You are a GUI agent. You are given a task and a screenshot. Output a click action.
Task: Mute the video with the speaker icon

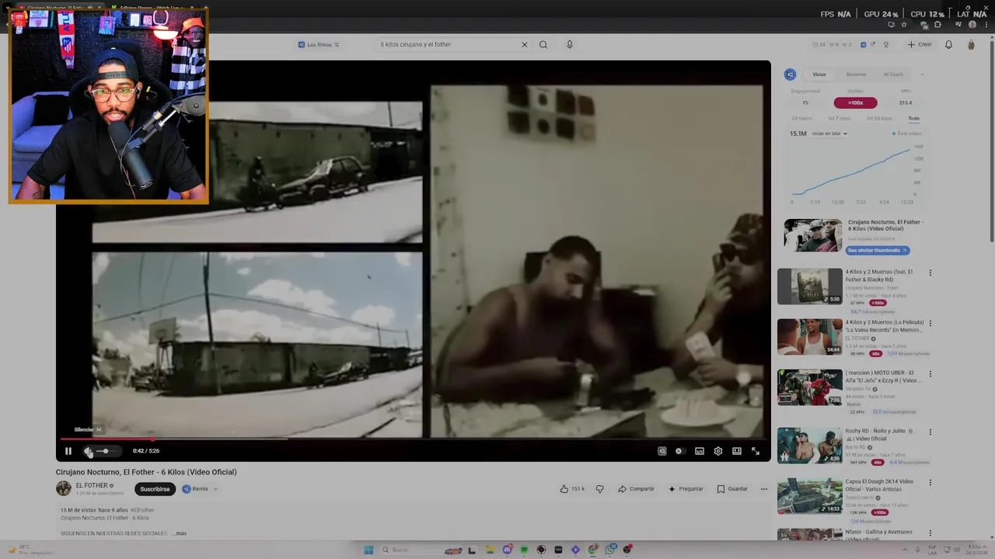[x=88, y=451]
